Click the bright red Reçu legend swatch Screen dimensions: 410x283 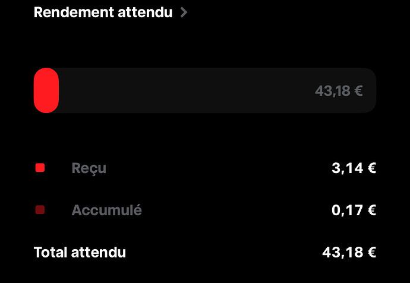pos(40,168)
